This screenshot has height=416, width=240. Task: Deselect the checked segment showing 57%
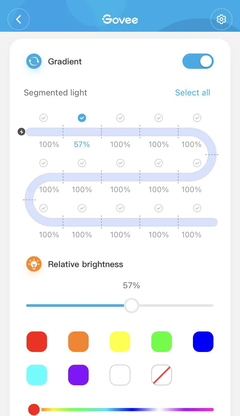(82, 118)
